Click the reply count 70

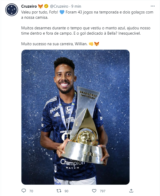(x=31, y=191)
